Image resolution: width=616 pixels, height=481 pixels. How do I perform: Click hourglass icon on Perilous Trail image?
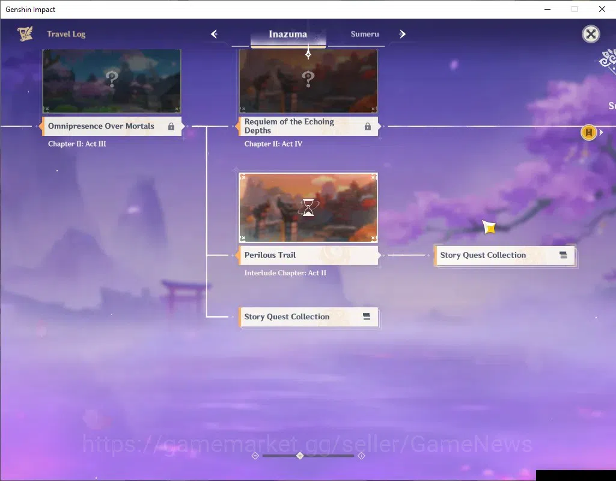308,207
